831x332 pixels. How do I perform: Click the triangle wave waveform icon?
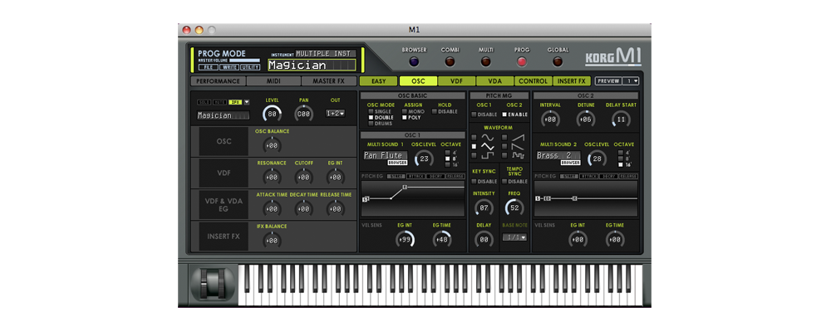click(x=486, y=147)
